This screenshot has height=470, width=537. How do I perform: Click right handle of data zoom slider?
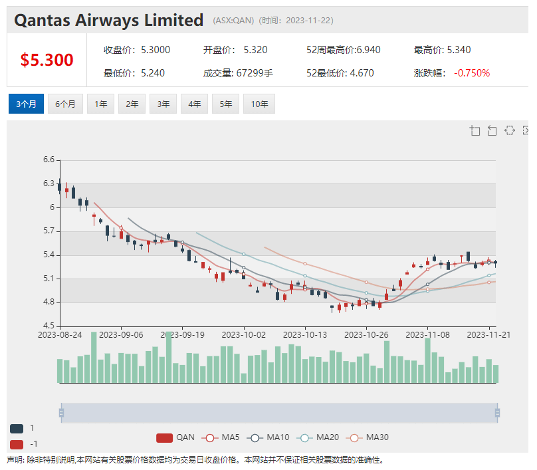(x=497, y=413)
